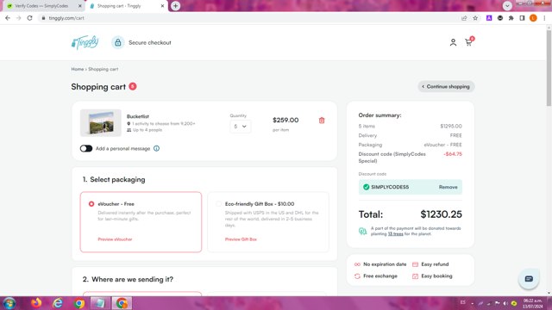Viewport: 552px width, 310px height.
Task: Open a new browser tab
Action: 175,6
